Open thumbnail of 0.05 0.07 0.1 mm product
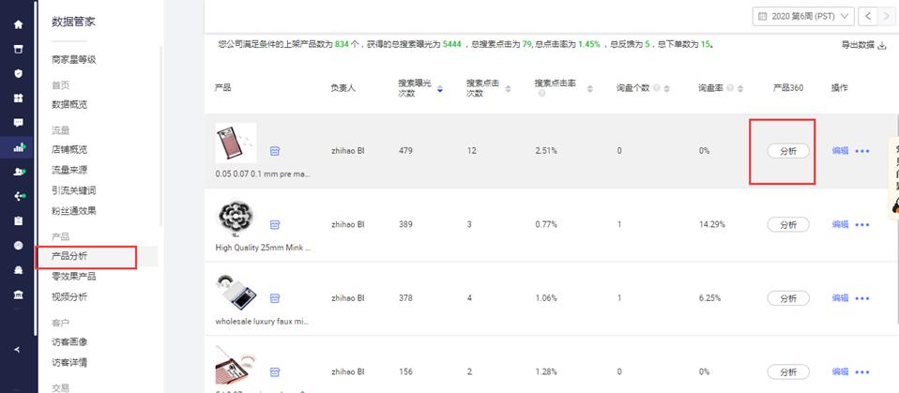Image resolution: width=899 pixels, height=393 pixels. point(236,143)
